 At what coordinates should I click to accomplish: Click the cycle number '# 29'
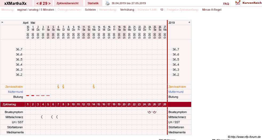tap(44, 3)
